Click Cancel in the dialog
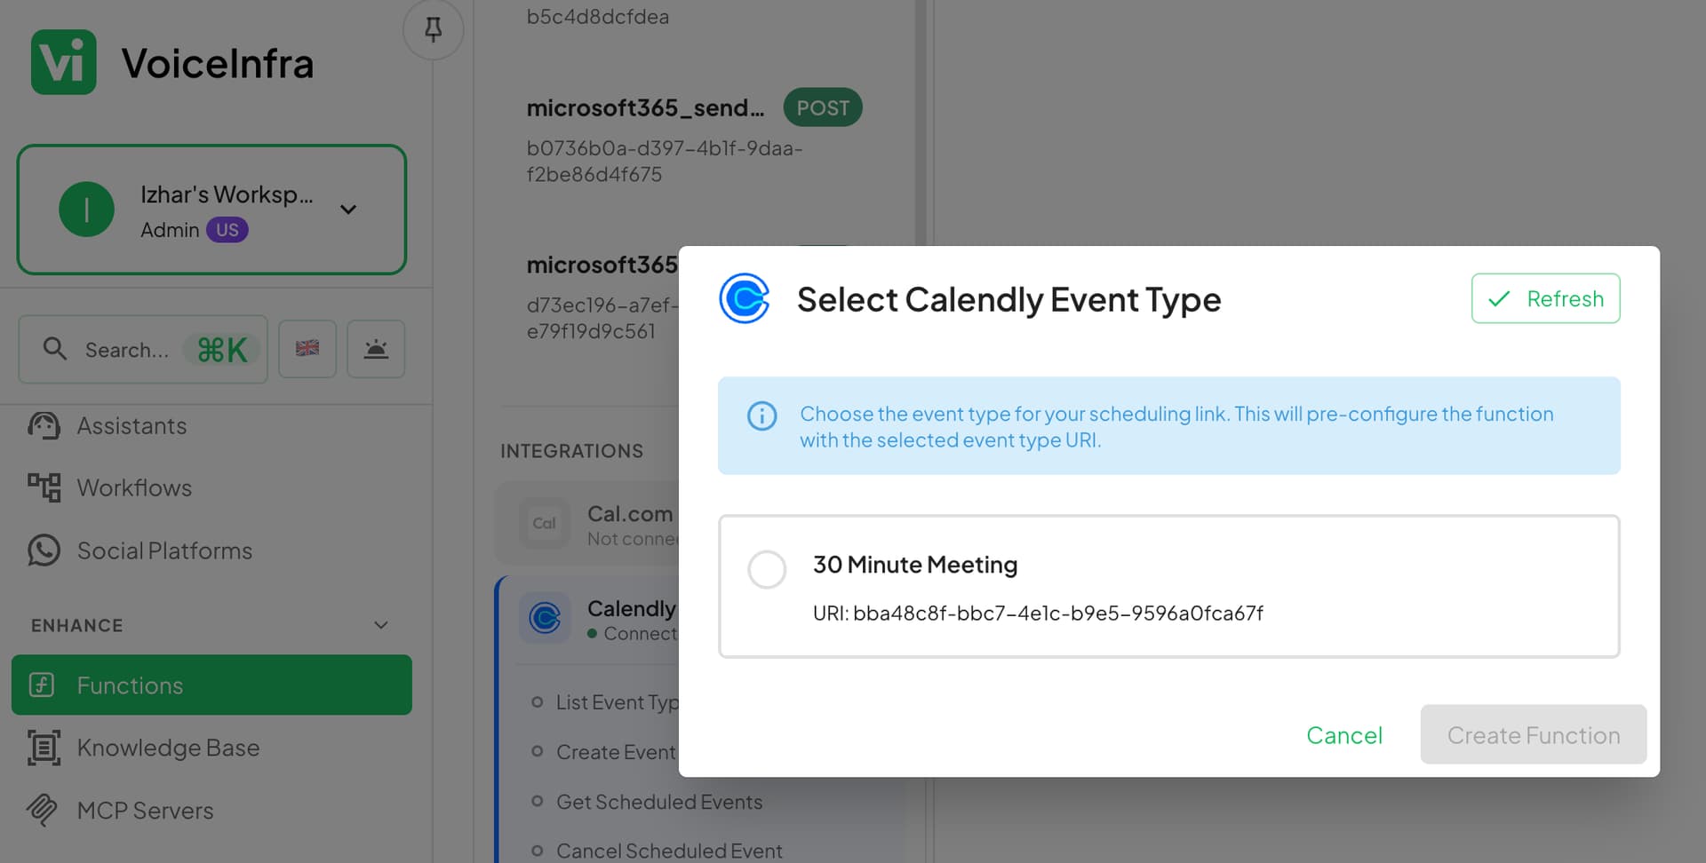1706x863 pixels. [1344, 735]
